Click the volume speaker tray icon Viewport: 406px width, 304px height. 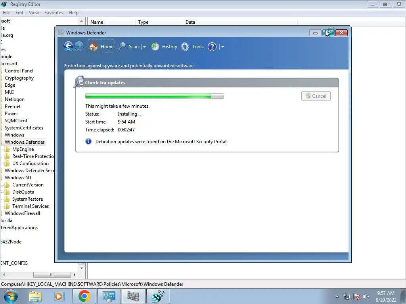click(366, 296)
